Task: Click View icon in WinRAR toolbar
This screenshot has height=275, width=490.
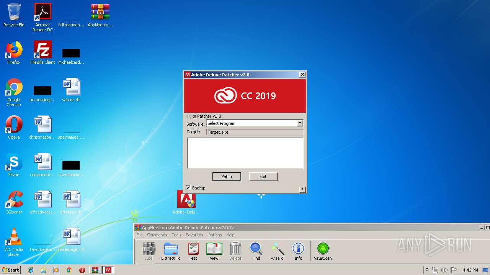Action: (x=214, y=251)
